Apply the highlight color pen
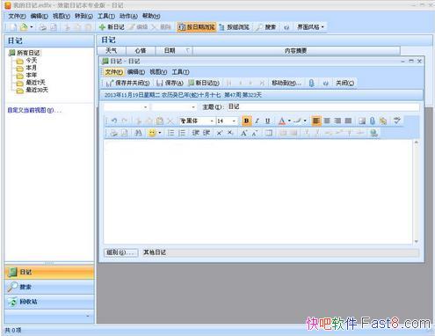Viewport: 435px width, 336px height. coord(298,121)
